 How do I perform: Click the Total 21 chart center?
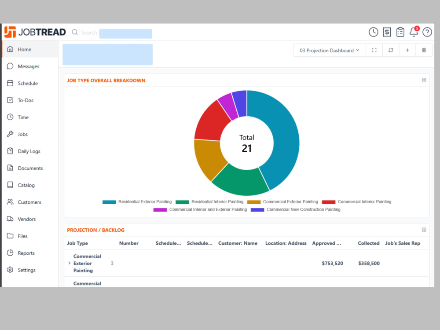click(x=247, y=143)
